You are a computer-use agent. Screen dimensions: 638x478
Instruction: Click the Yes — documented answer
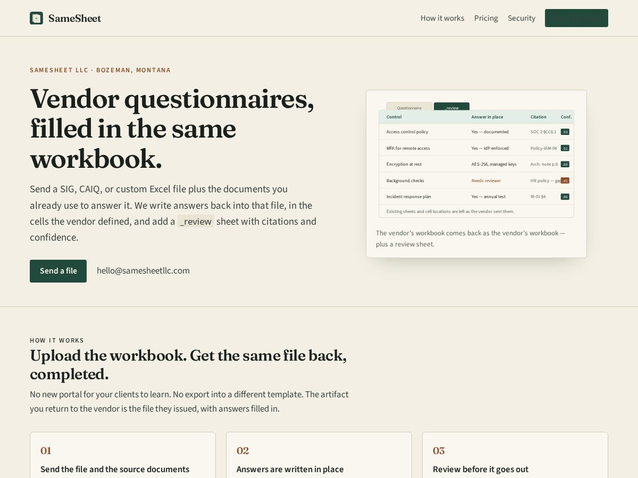pyautogui.click(x=490, y=132)
